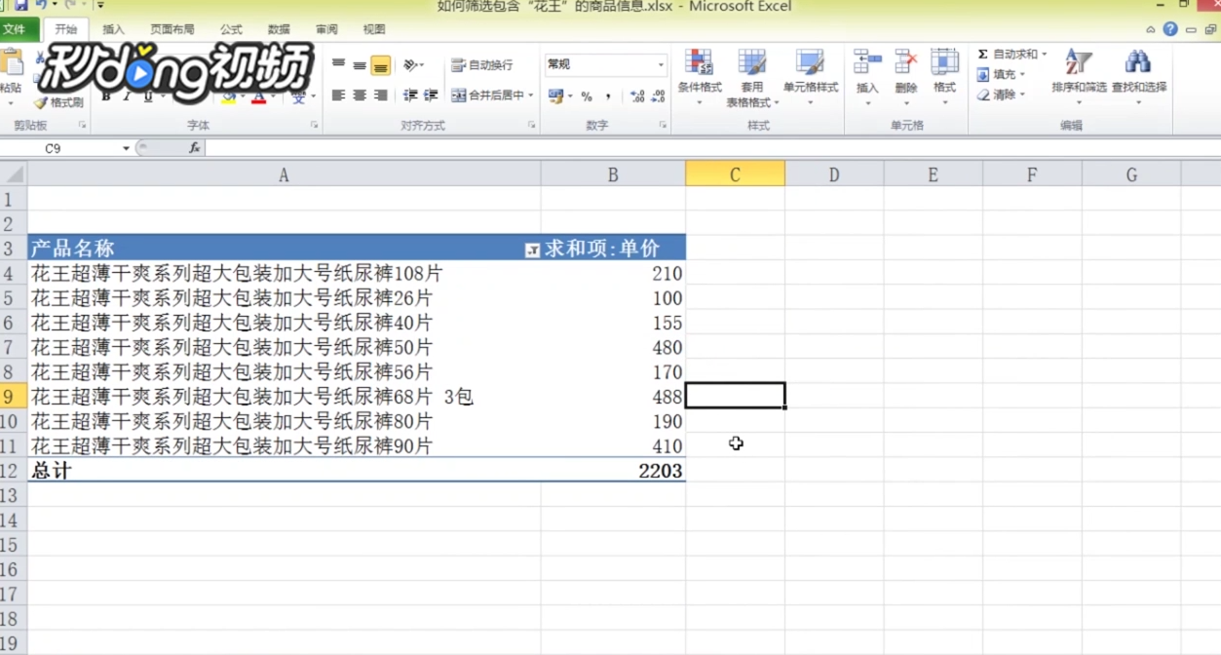Open number group dialog launcher

click(663, 126)
